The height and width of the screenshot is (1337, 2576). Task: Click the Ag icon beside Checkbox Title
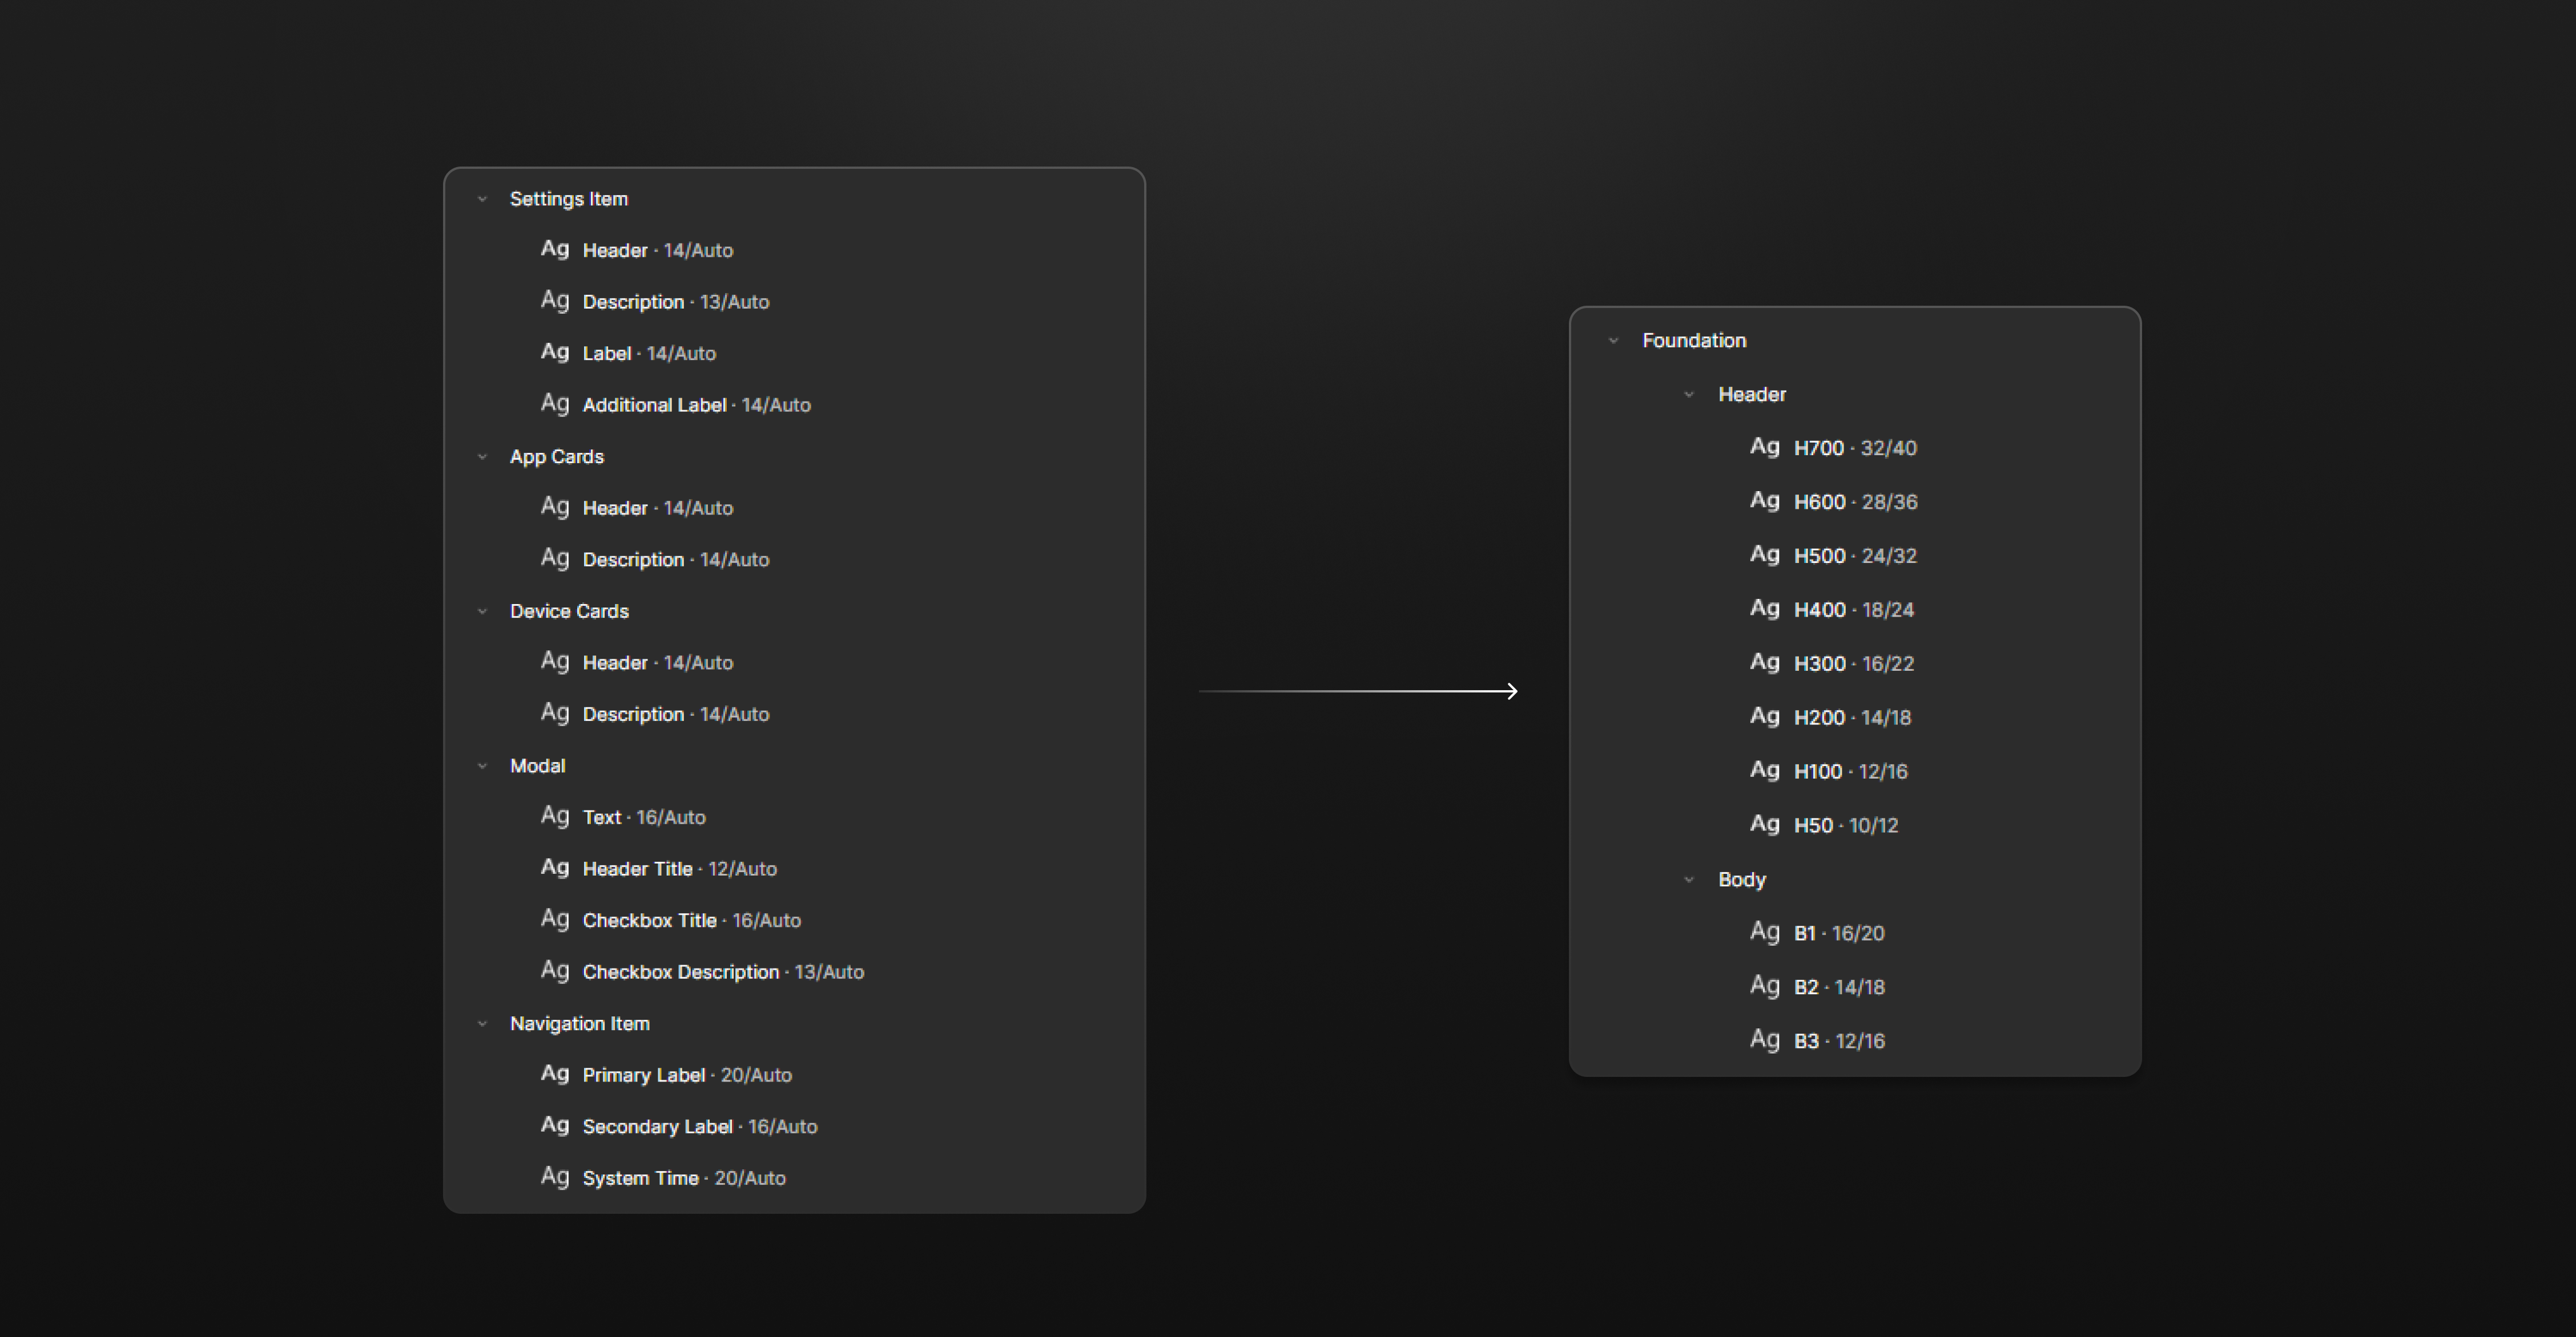555,919
